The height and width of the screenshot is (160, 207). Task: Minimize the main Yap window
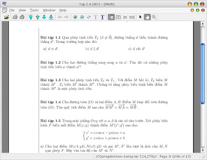click(x=190, y=4)
